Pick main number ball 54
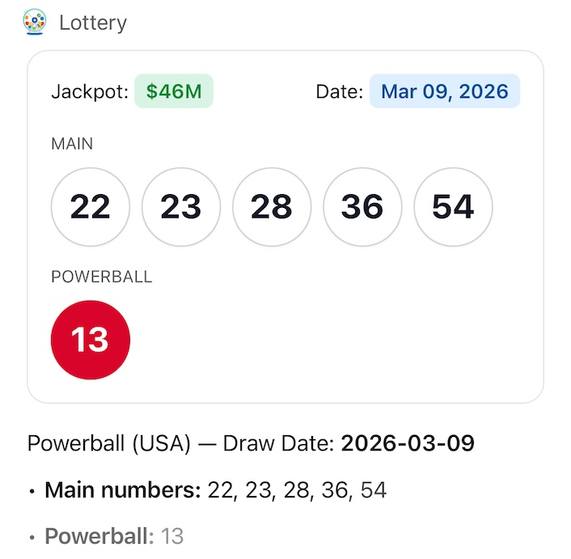This screenshot has height=559, width=571. pyautogui.click(x=453, y=207)
